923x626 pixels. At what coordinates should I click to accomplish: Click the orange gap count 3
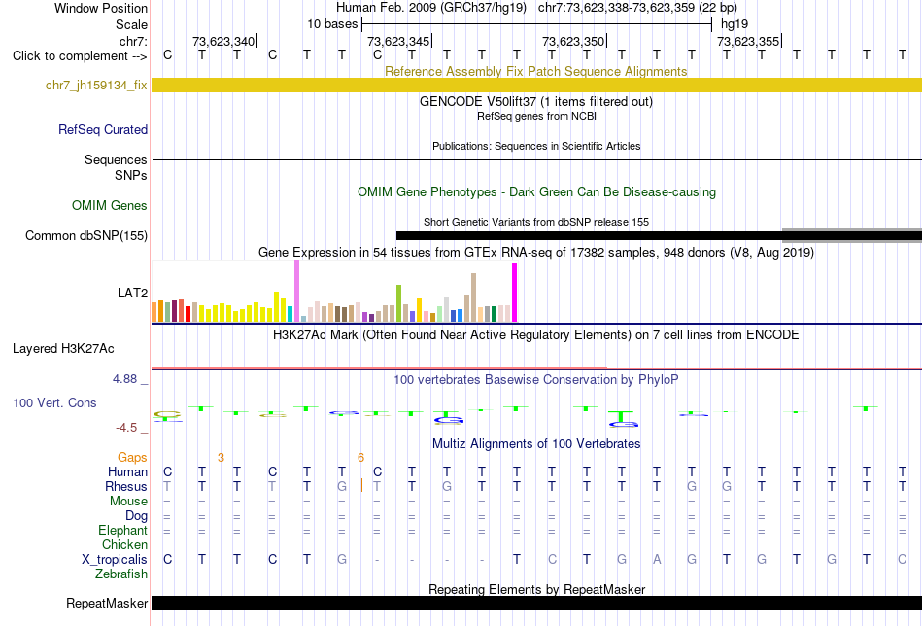(x=221, y=458)
